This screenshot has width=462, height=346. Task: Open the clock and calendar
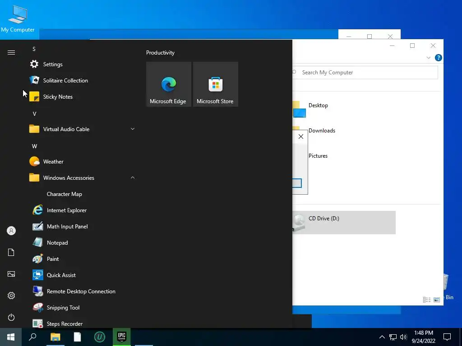coord(423,337)
